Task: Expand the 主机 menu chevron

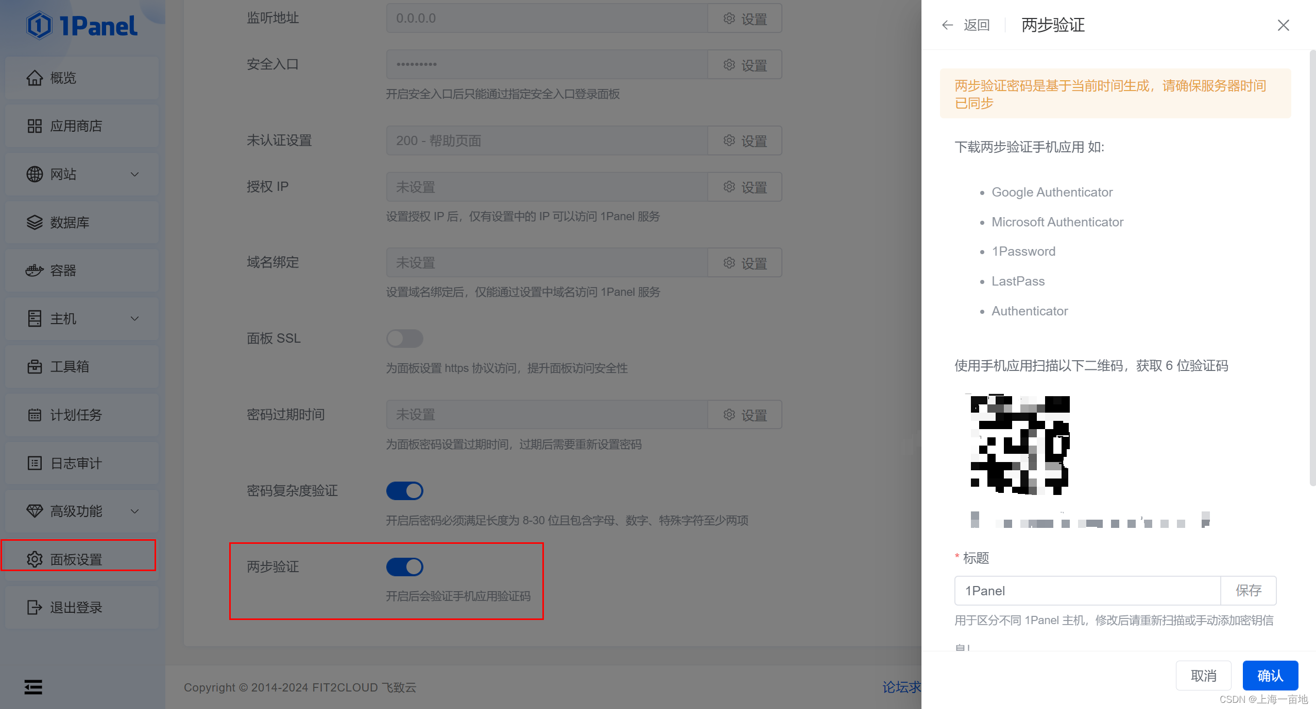Action: click(135, 318)
